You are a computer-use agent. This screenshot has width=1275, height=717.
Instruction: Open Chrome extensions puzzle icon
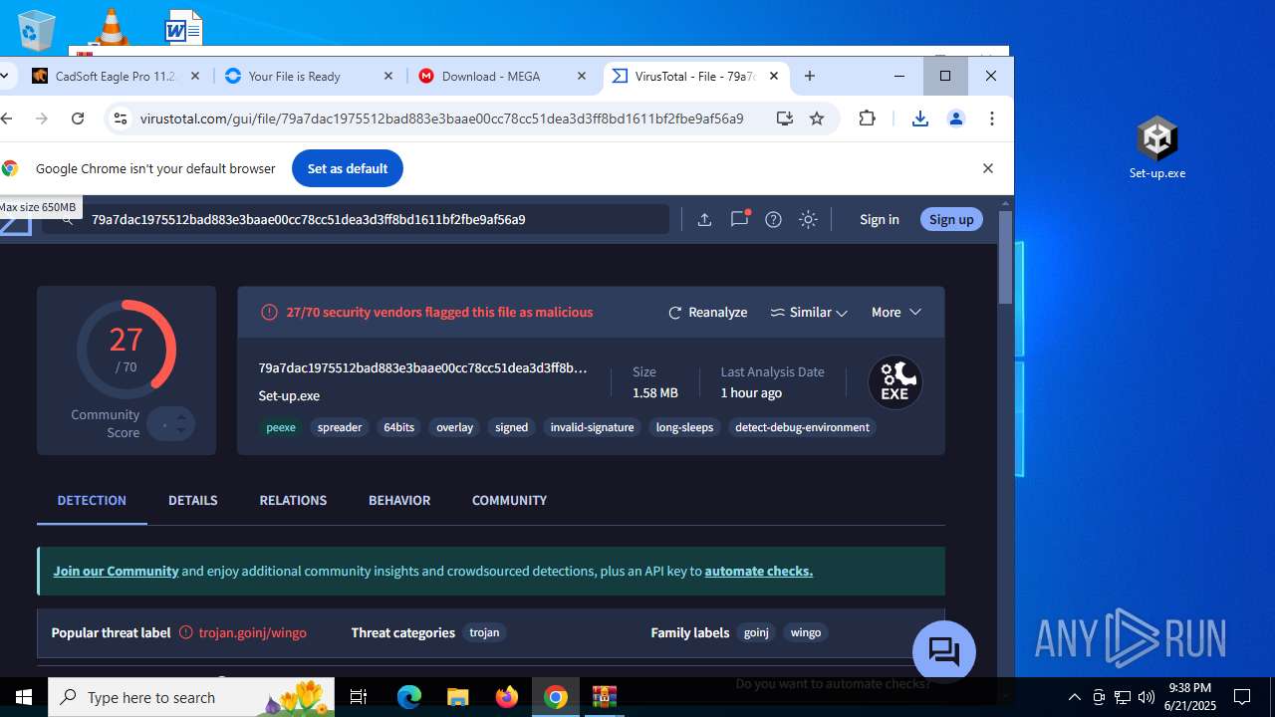(867, 119)
